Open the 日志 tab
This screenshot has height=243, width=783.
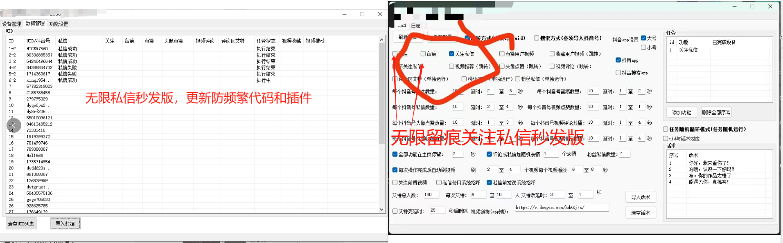416,26
